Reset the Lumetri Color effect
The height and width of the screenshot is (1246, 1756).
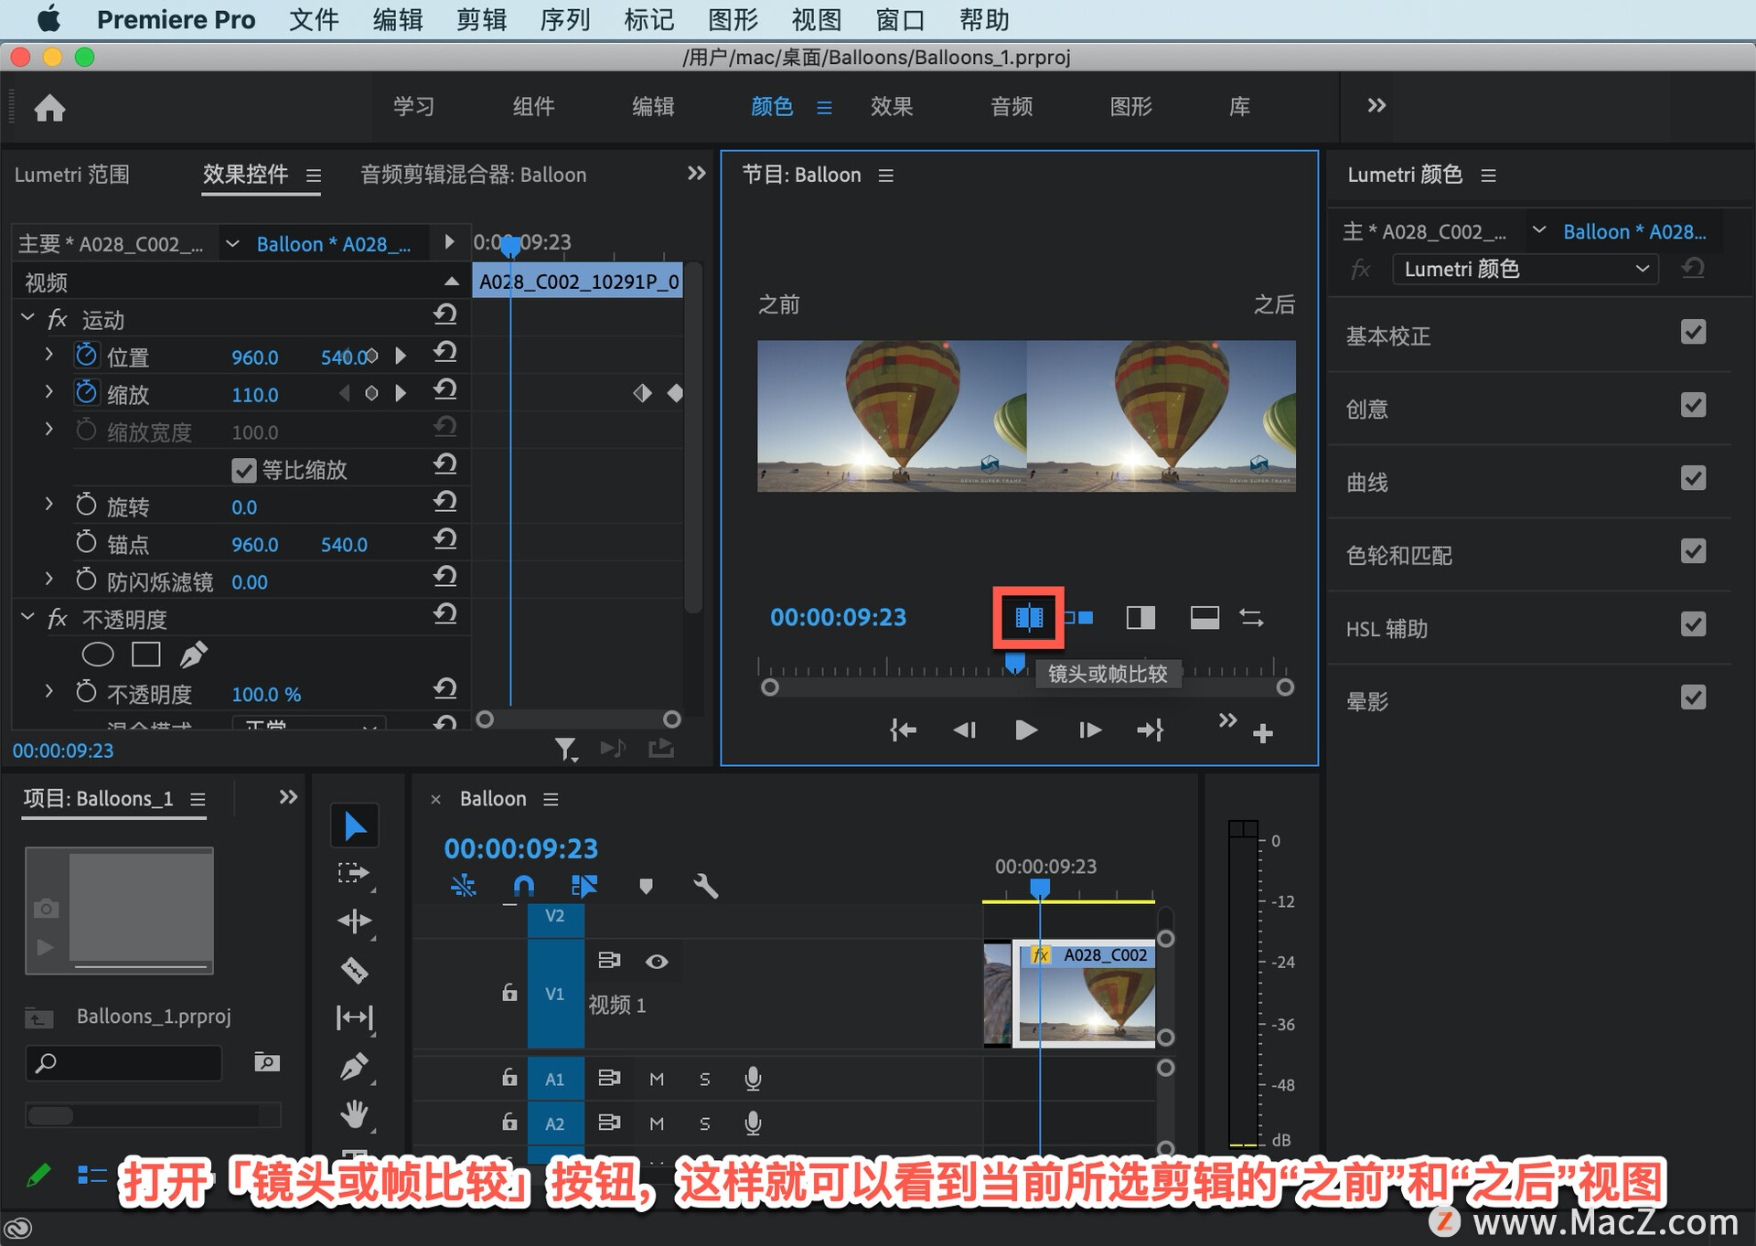click(1693, 269)
